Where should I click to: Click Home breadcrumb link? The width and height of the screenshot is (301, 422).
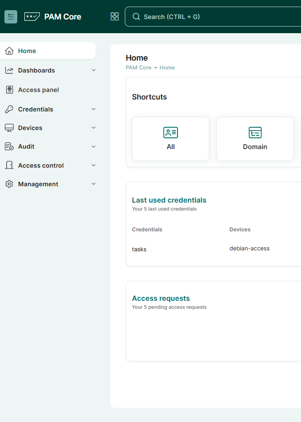click(x=167, y=68)
